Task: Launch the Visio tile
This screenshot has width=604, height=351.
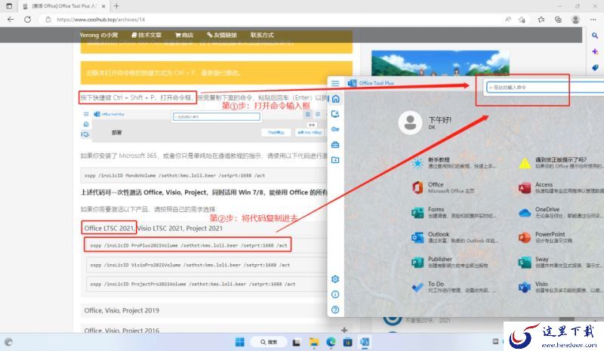Action: click(x=560, y=287)
